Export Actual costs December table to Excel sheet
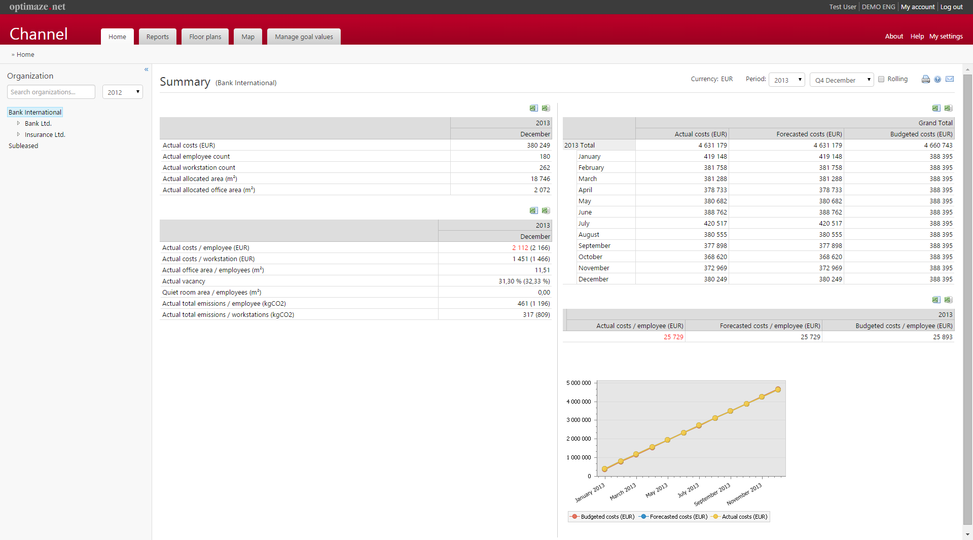This screenshot has height=540, width=973. 533,108
